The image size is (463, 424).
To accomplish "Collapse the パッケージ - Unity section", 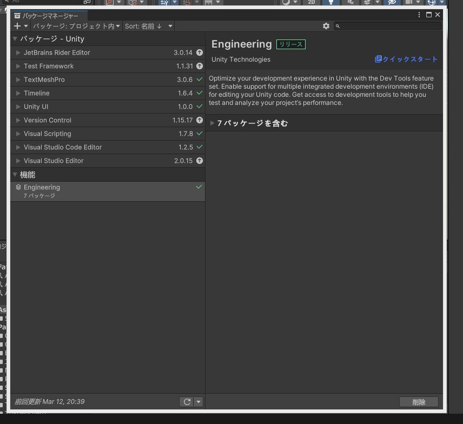I will click(x=15, y=39).
